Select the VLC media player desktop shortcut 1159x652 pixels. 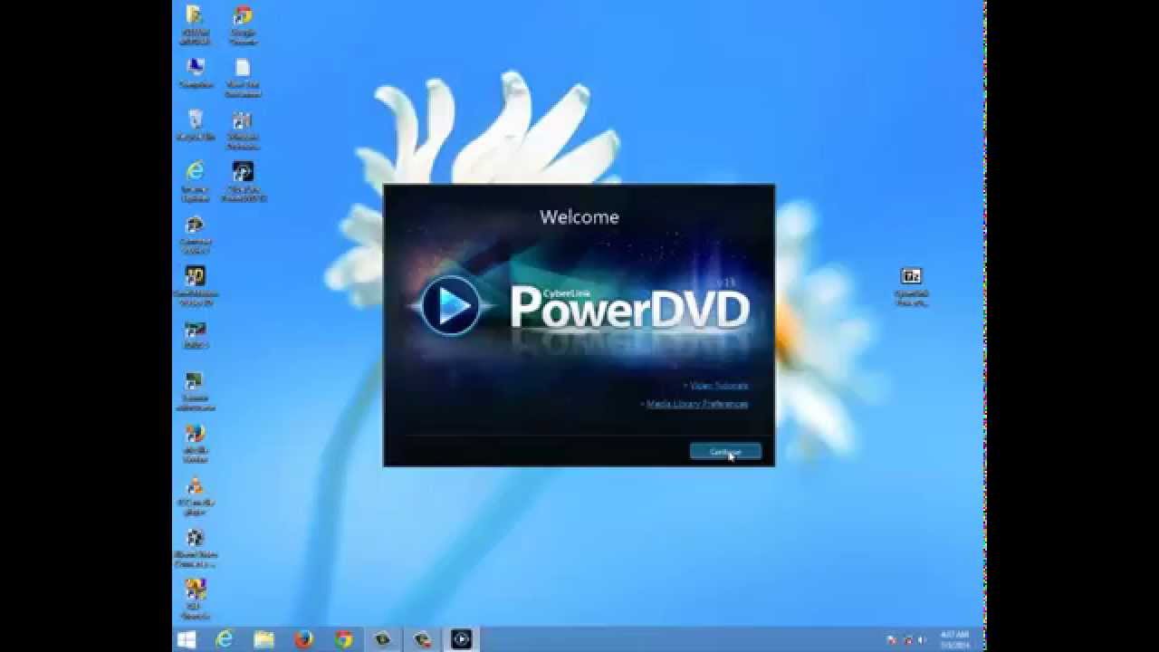195,495
